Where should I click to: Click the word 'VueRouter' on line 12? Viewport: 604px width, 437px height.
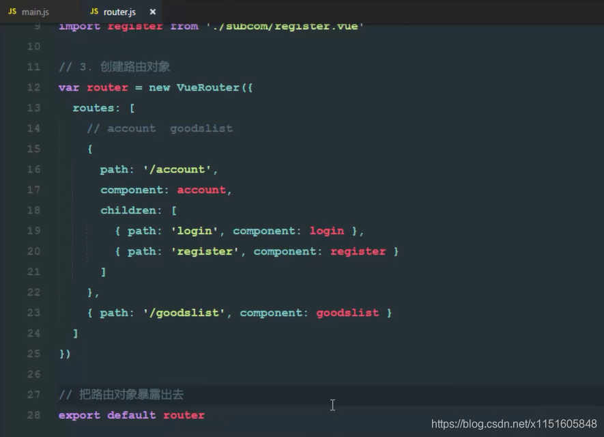click(x=208, y=87)
